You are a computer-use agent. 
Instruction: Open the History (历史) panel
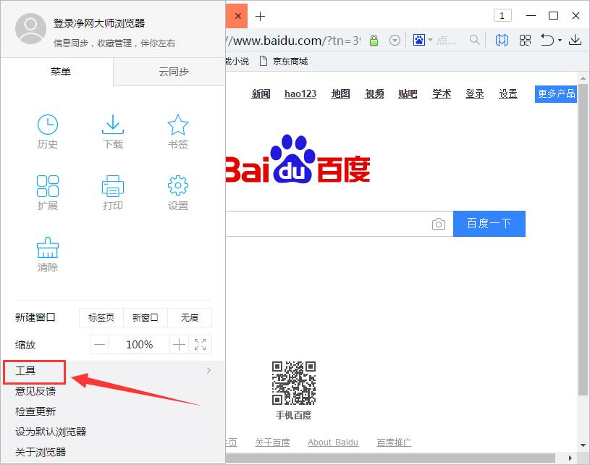click(48, 131)
